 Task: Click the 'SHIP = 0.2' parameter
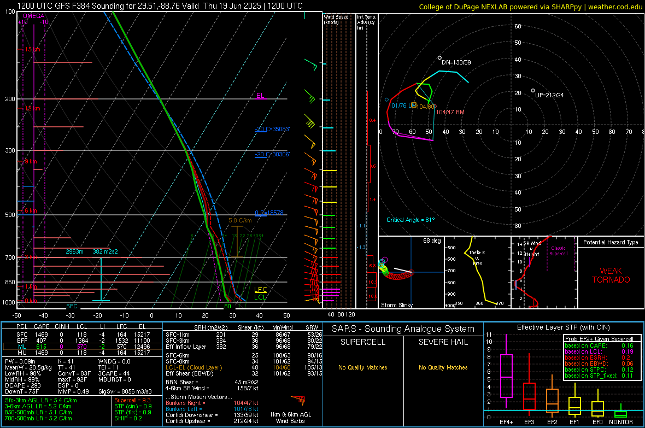tap(128, 418)
